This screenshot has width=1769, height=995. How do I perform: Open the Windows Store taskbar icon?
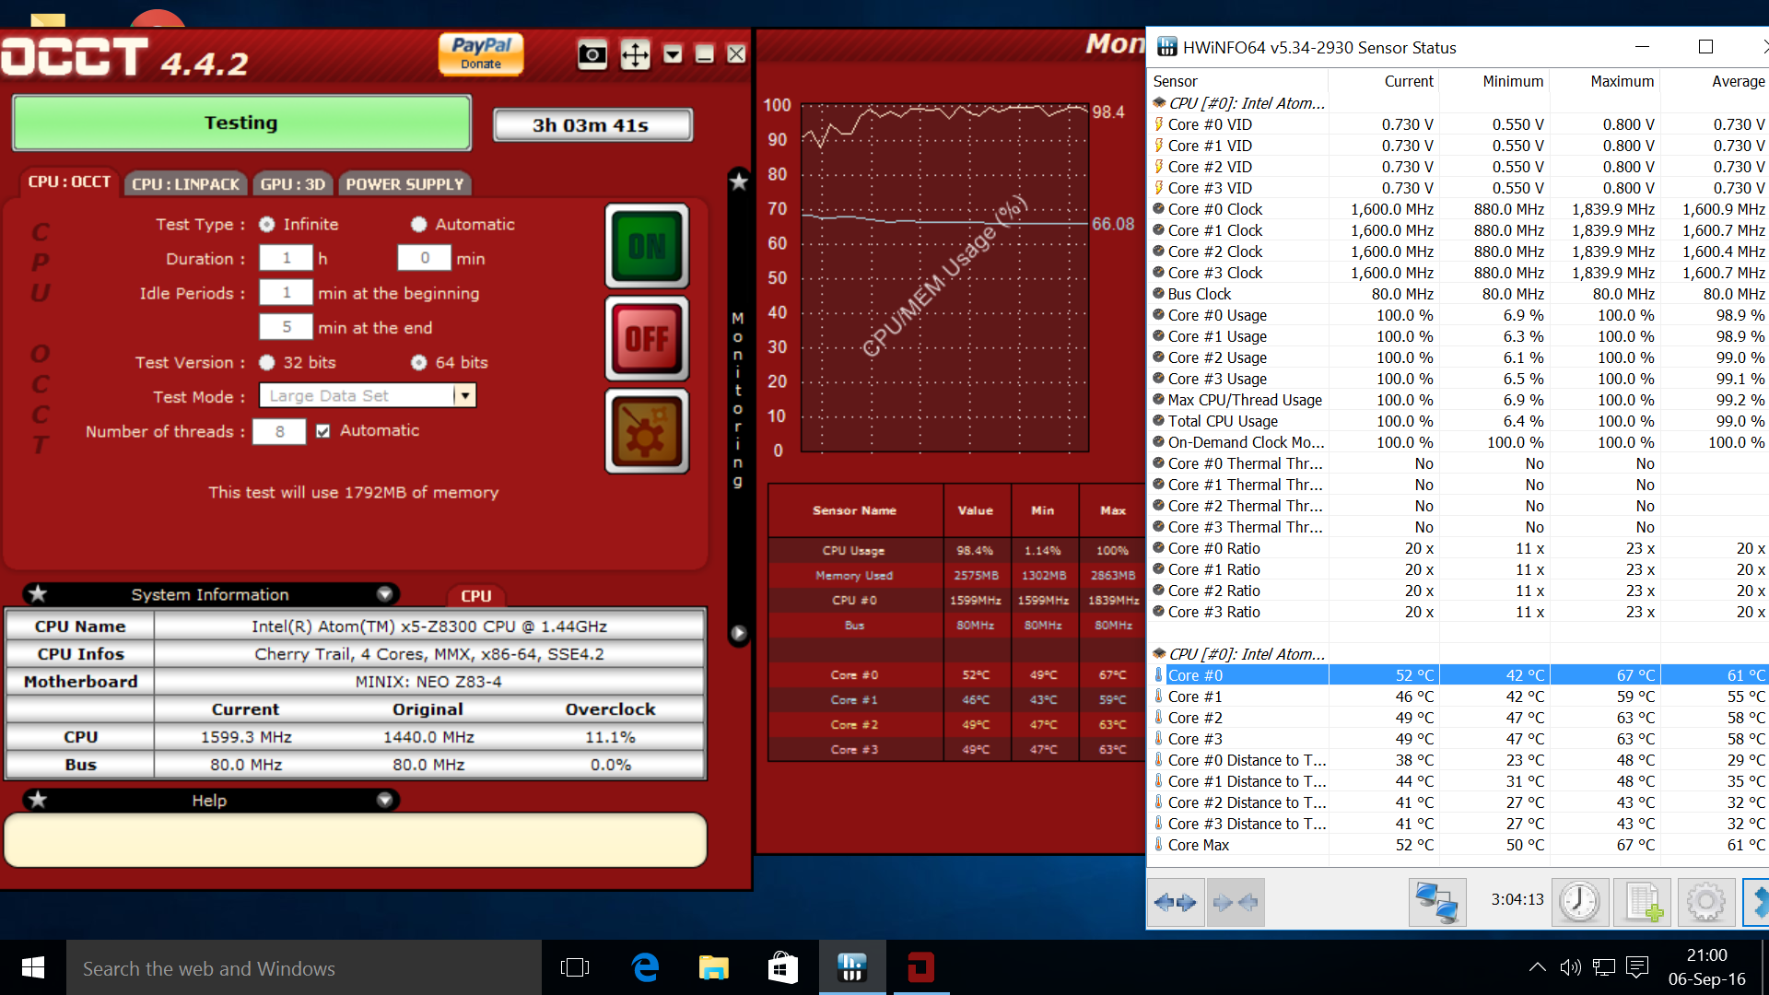783,967
